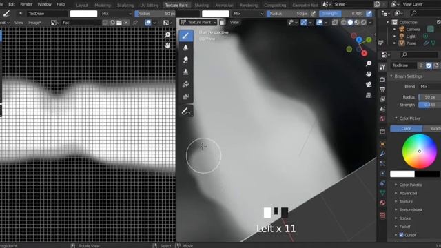
Task: Select the Light object in outliner
Action: 411,37
